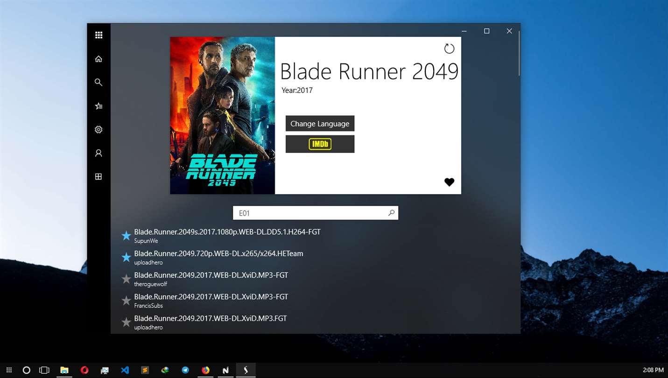
Task: Go to the Home page
Action: click(x=98, y=59)
